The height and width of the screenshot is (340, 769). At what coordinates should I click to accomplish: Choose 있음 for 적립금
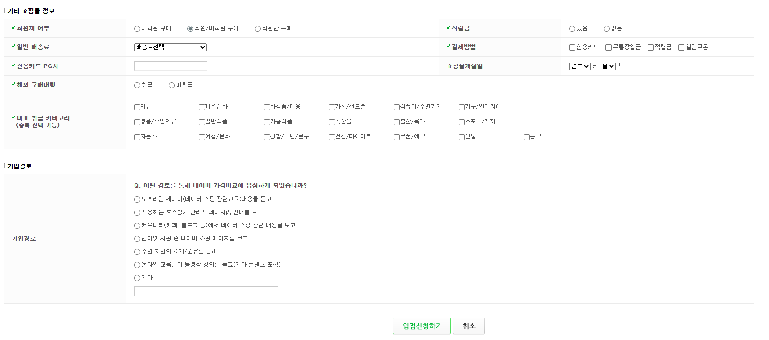(x=572, y=29)
